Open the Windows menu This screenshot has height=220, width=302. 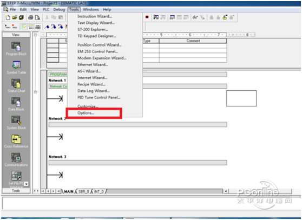[x=91, y=9]
